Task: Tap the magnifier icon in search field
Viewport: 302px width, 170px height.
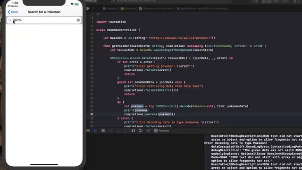Action: click(x=10, y=20)
